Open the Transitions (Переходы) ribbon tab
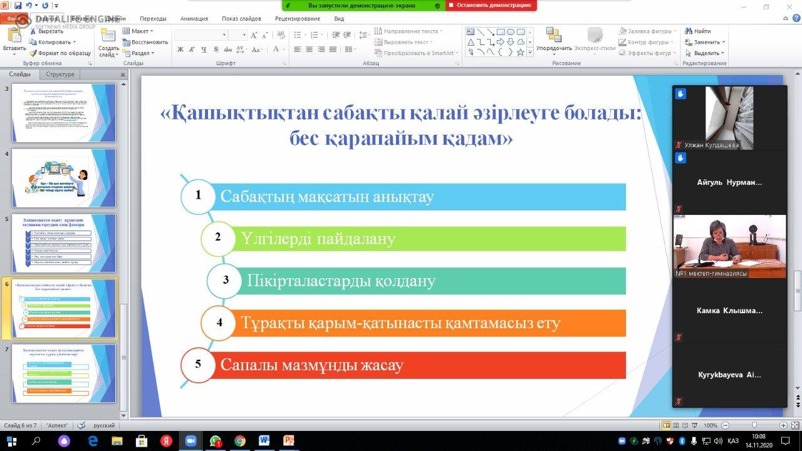The width and height of the screenshot is (802, 451). (153, 19)
